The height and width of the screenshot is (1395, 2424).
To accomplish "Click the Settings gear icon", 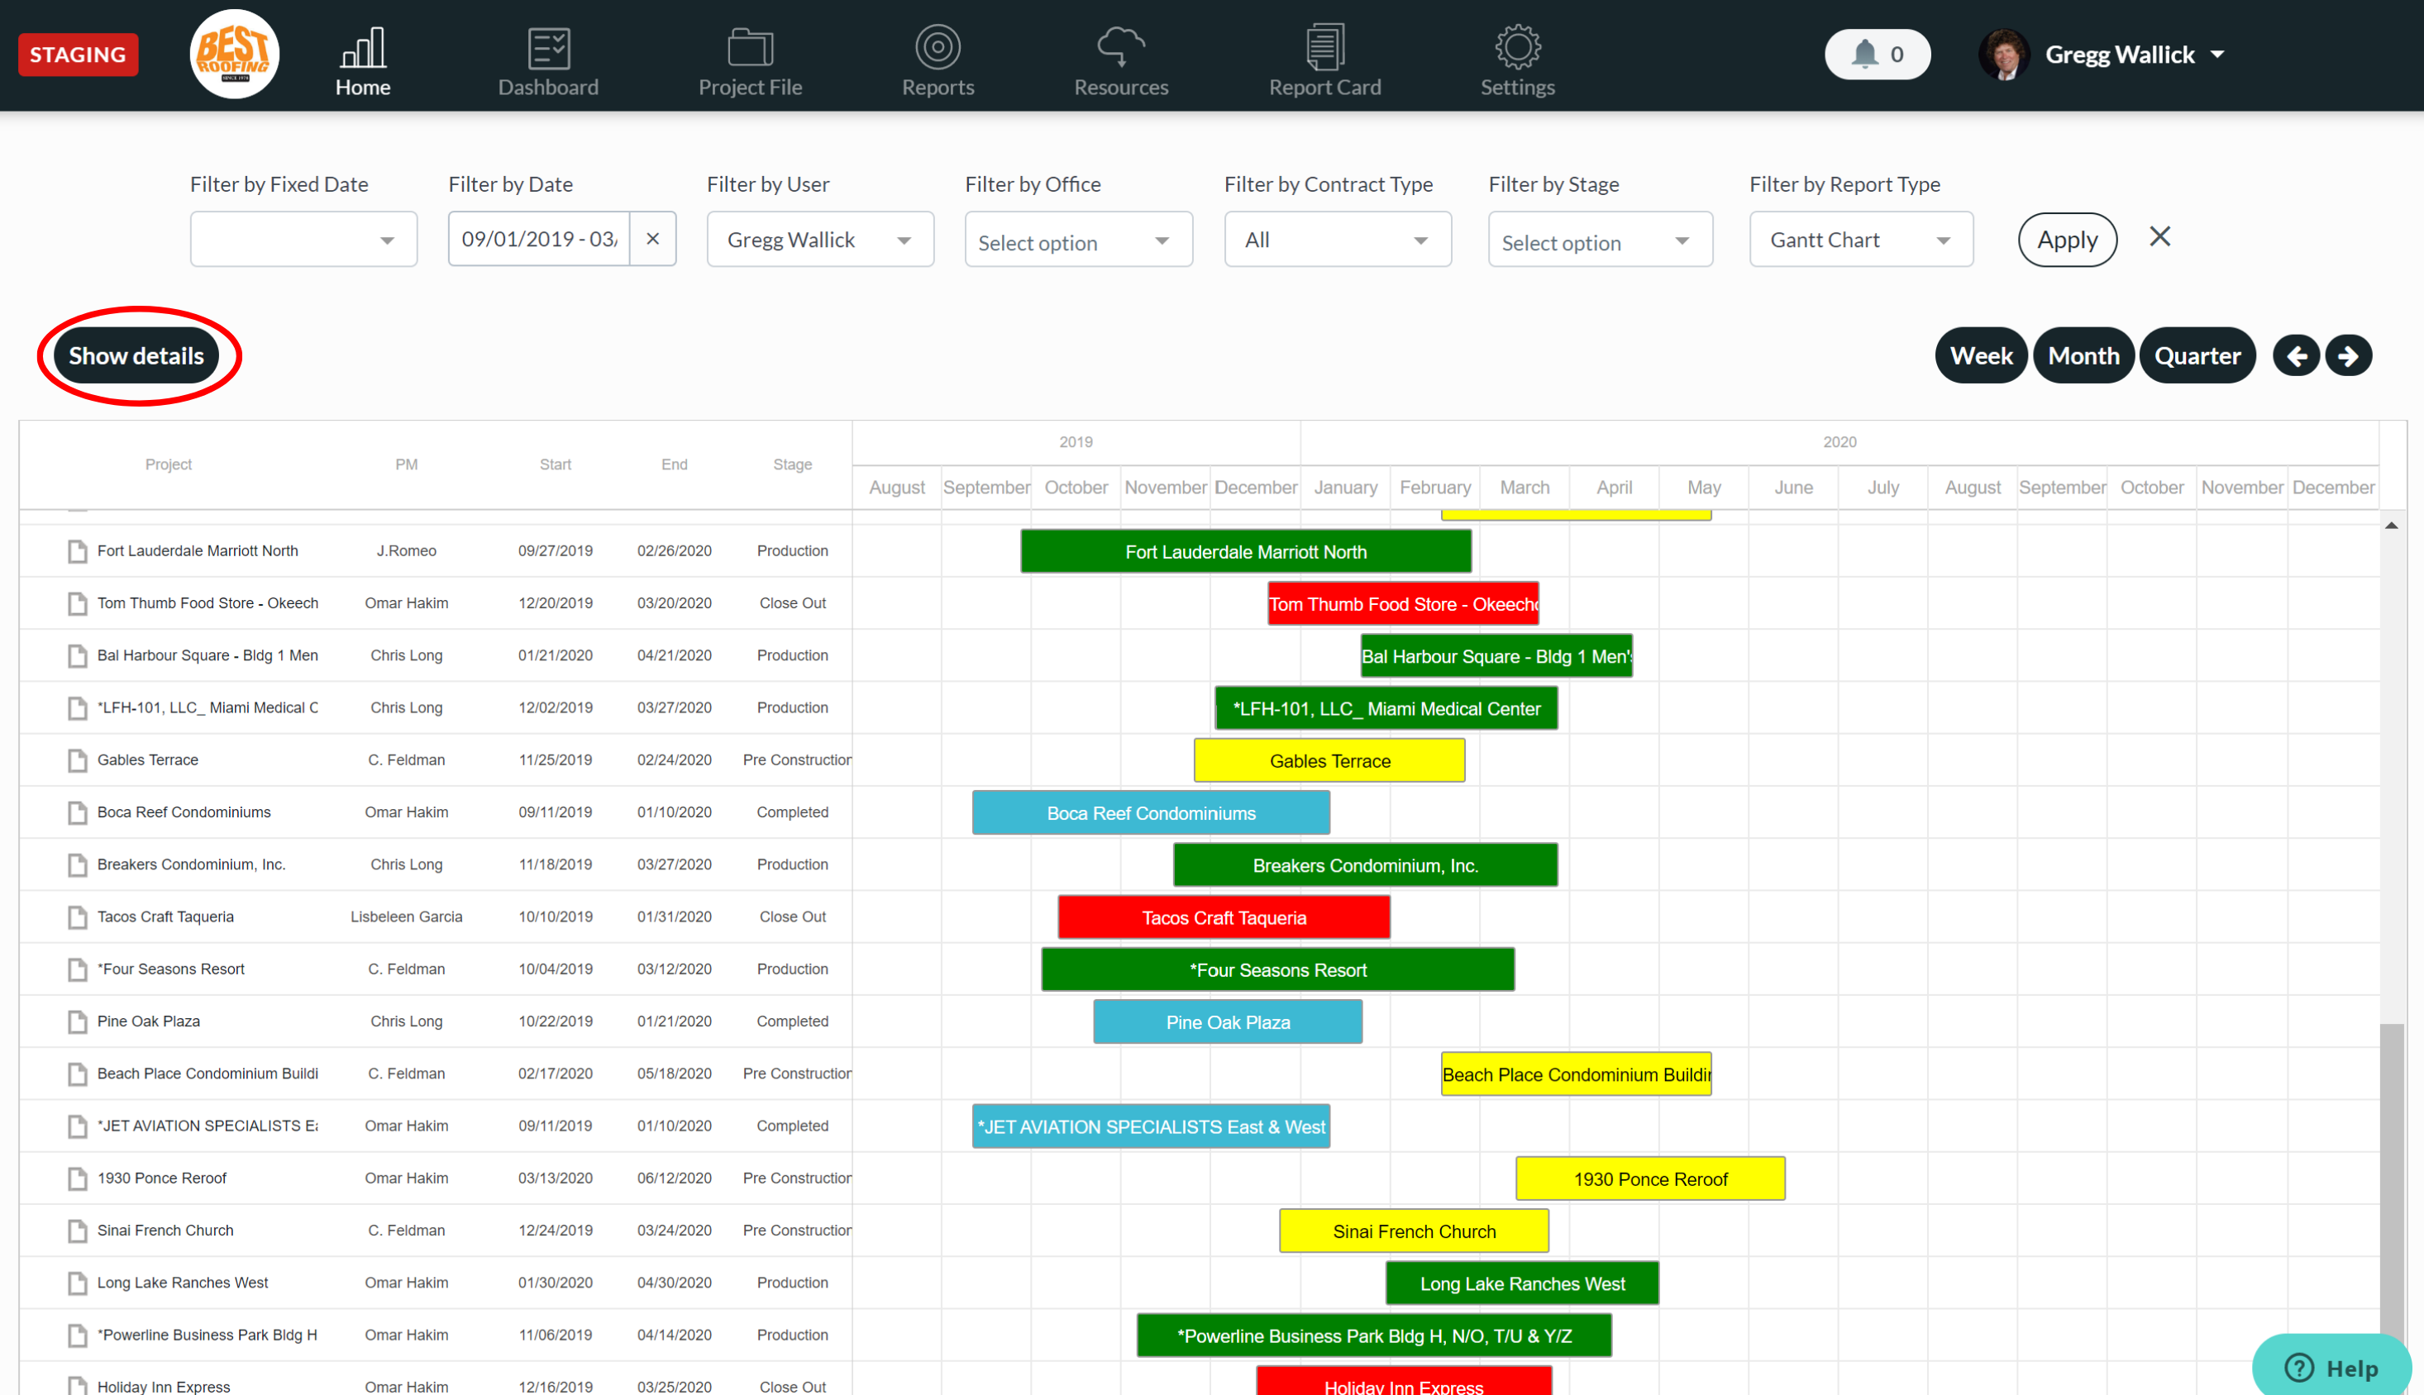I will coord(1513,46).
